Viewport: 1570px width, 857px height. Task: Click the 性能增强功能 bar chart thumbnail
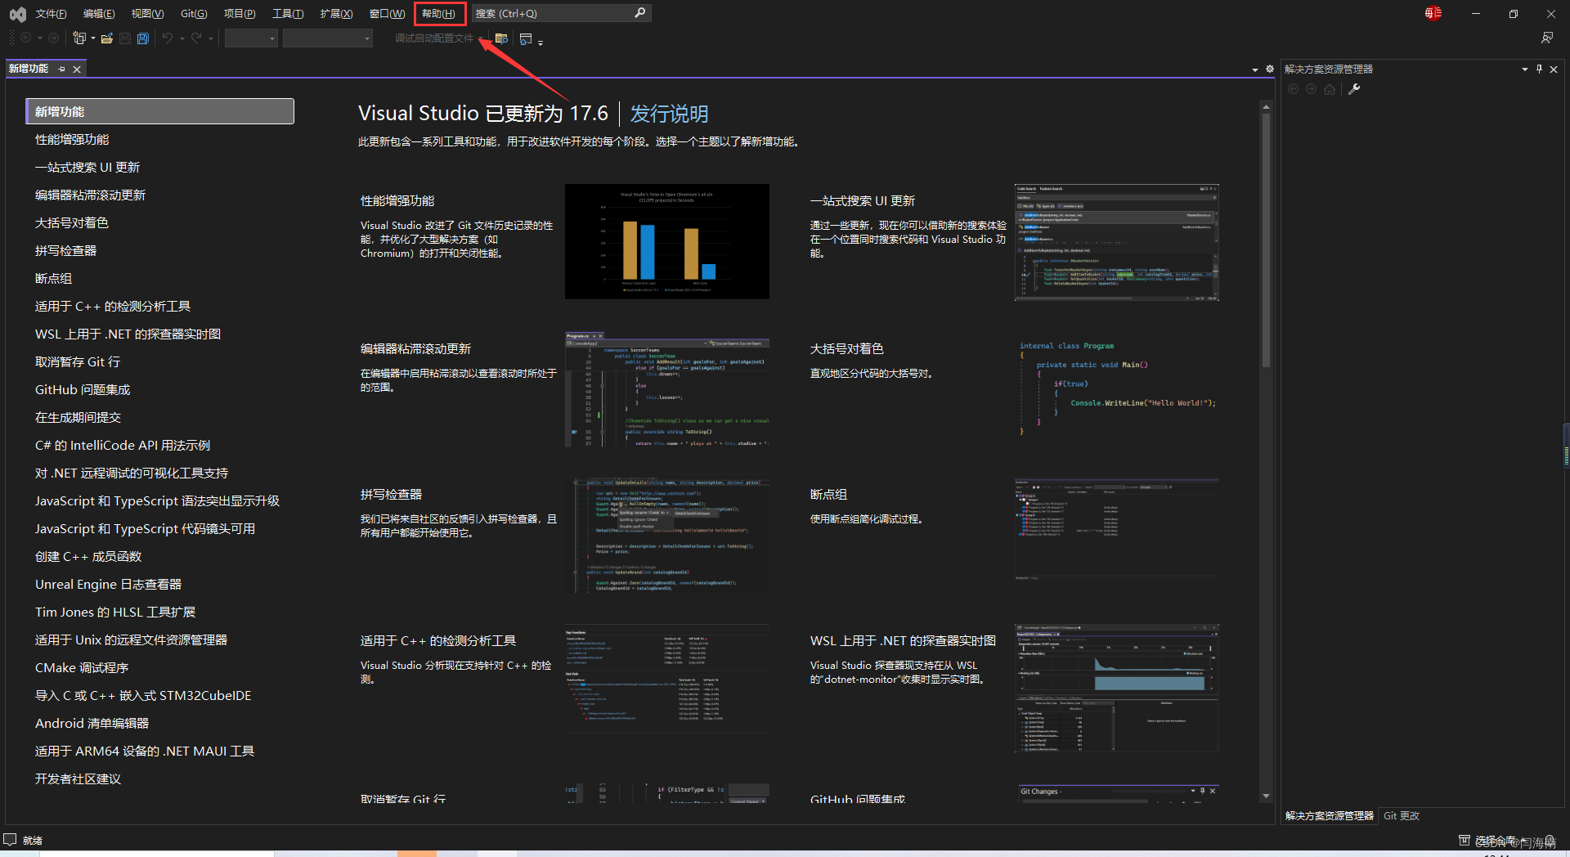[667, 241]
